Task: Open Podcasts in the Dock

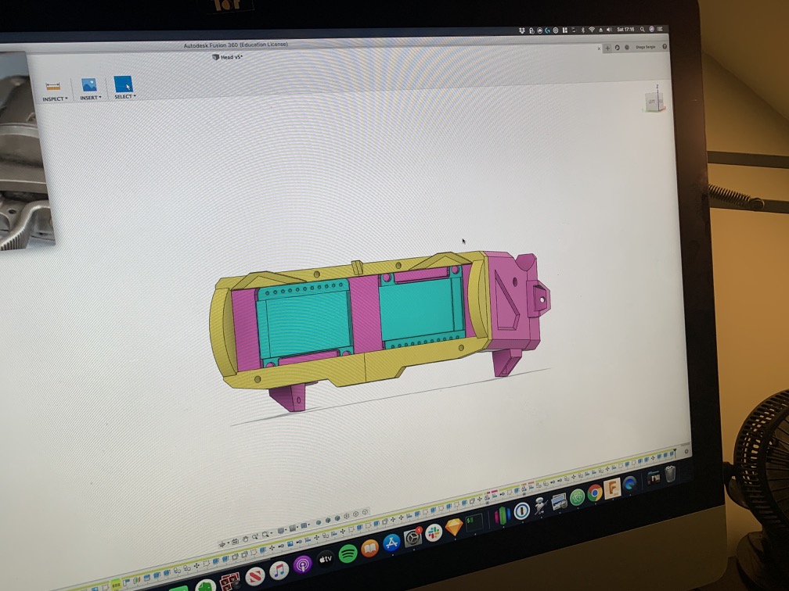Action: tap(302, 565)
